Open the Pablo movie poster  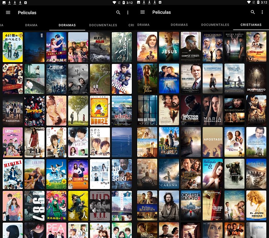click(169, 110)
